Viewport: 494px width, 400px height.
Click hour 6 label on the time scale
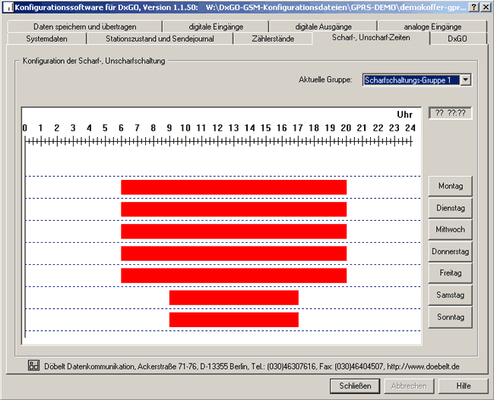tap(121, 128)
